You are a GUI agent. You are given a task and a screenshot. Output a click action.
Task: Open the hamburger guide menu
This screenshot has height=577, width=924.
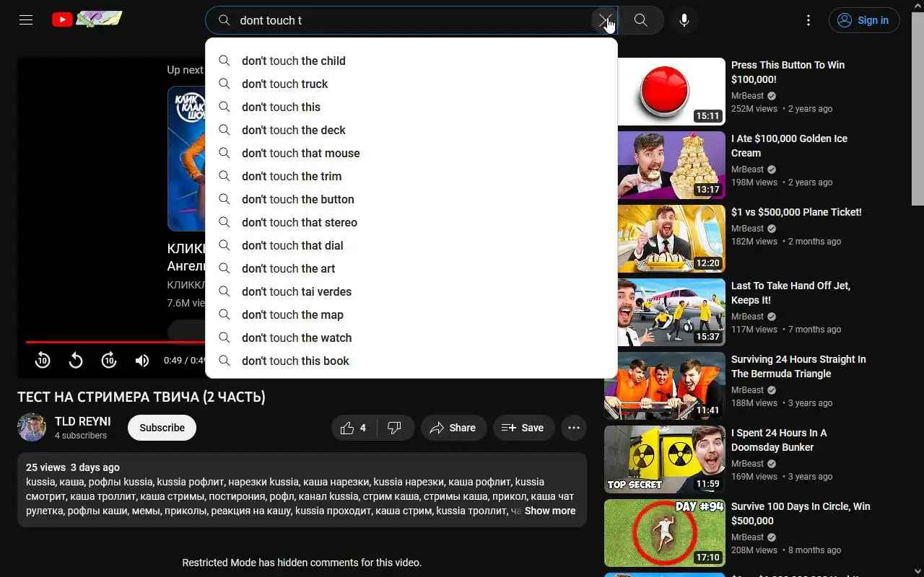click(x=26, y=20)
